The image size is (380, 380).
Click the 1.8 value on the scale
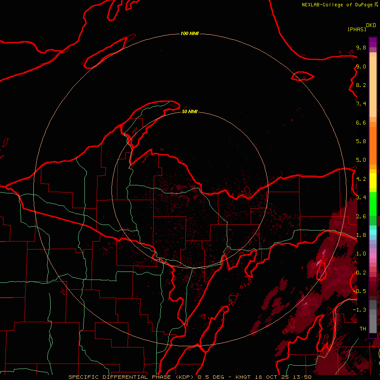[361, 235]
